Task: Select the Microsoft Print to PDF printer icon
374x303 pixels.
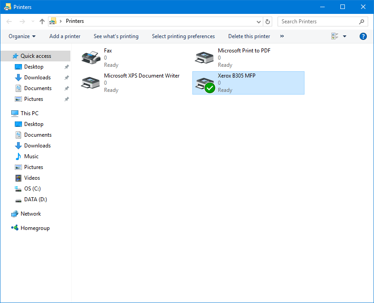Action: coord(204,58)
